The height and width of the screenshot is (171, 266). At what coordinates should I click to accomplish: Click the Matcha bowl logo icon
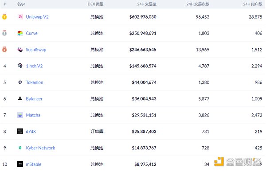coord(20,115)
